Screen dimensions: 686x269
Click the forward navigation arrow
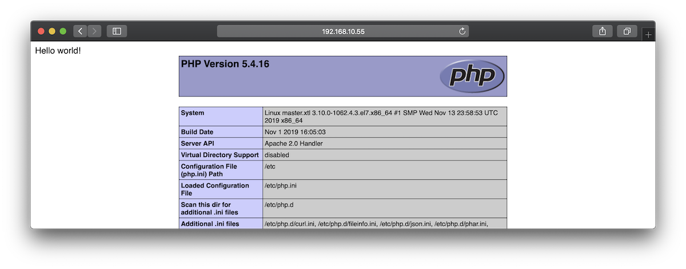pos(95,31)
